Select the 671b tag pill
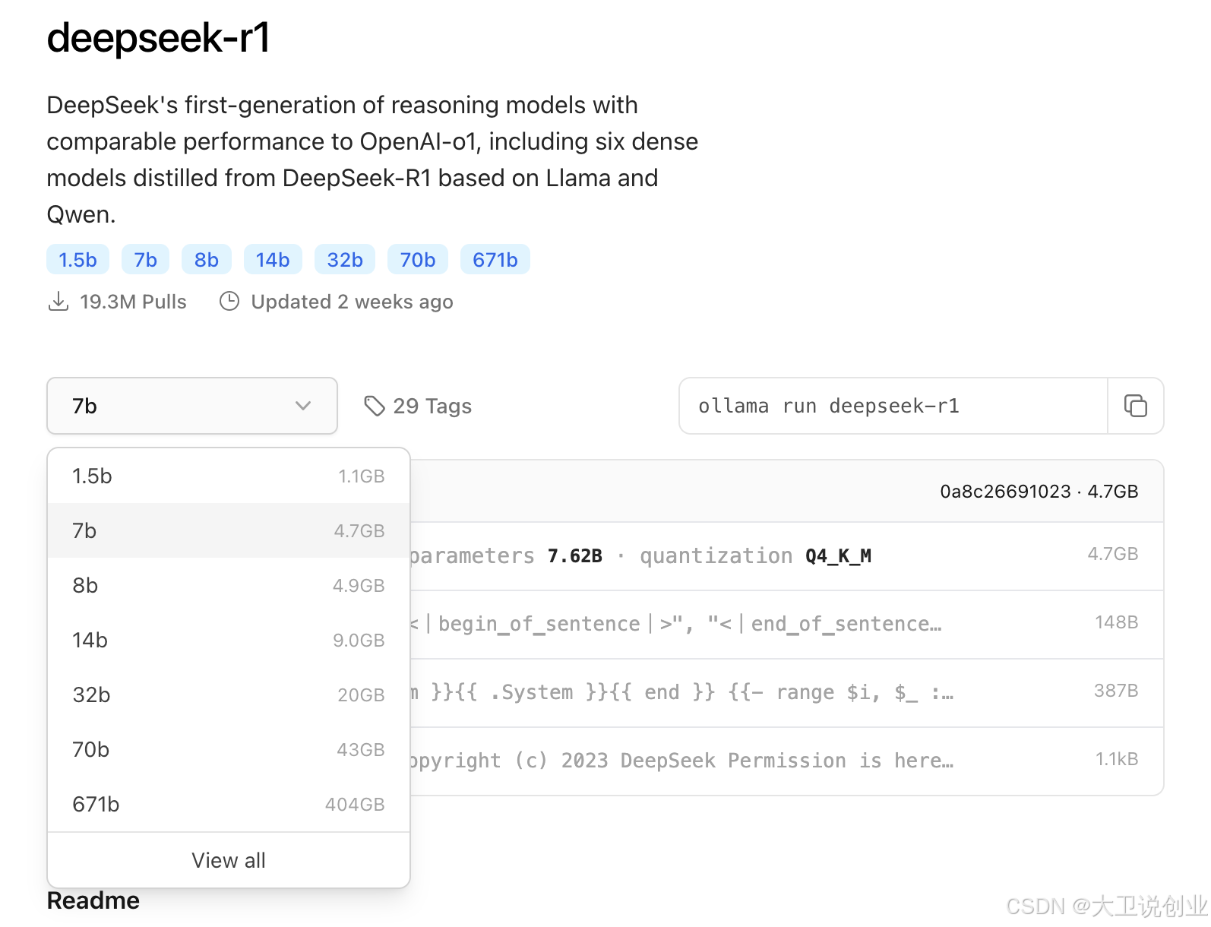The width and height of the screenshot is (1211, 927). click(x=495, y=259)
